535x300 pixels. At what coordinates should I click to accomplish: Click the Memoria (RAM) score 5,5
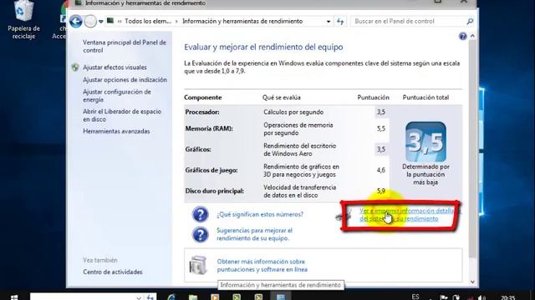pos(381,128)
